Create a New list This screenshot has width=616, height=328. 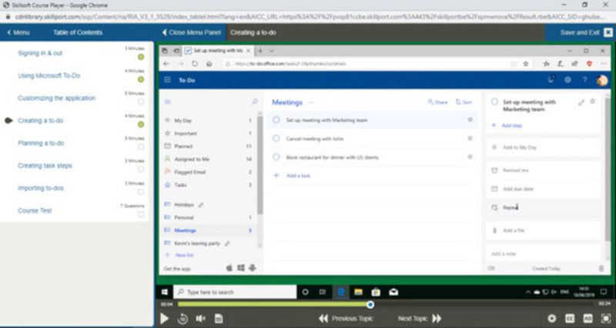[x=180, y=255]
